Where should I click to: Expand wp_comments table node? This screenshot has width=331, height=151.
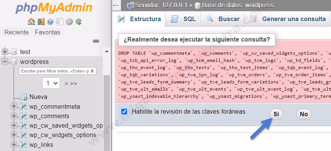tap(14, 116)
